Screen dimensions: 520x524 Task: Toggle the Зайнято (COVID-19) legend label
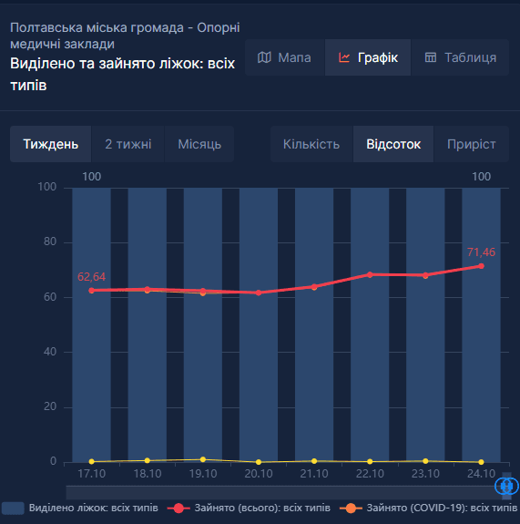point(442,508)
